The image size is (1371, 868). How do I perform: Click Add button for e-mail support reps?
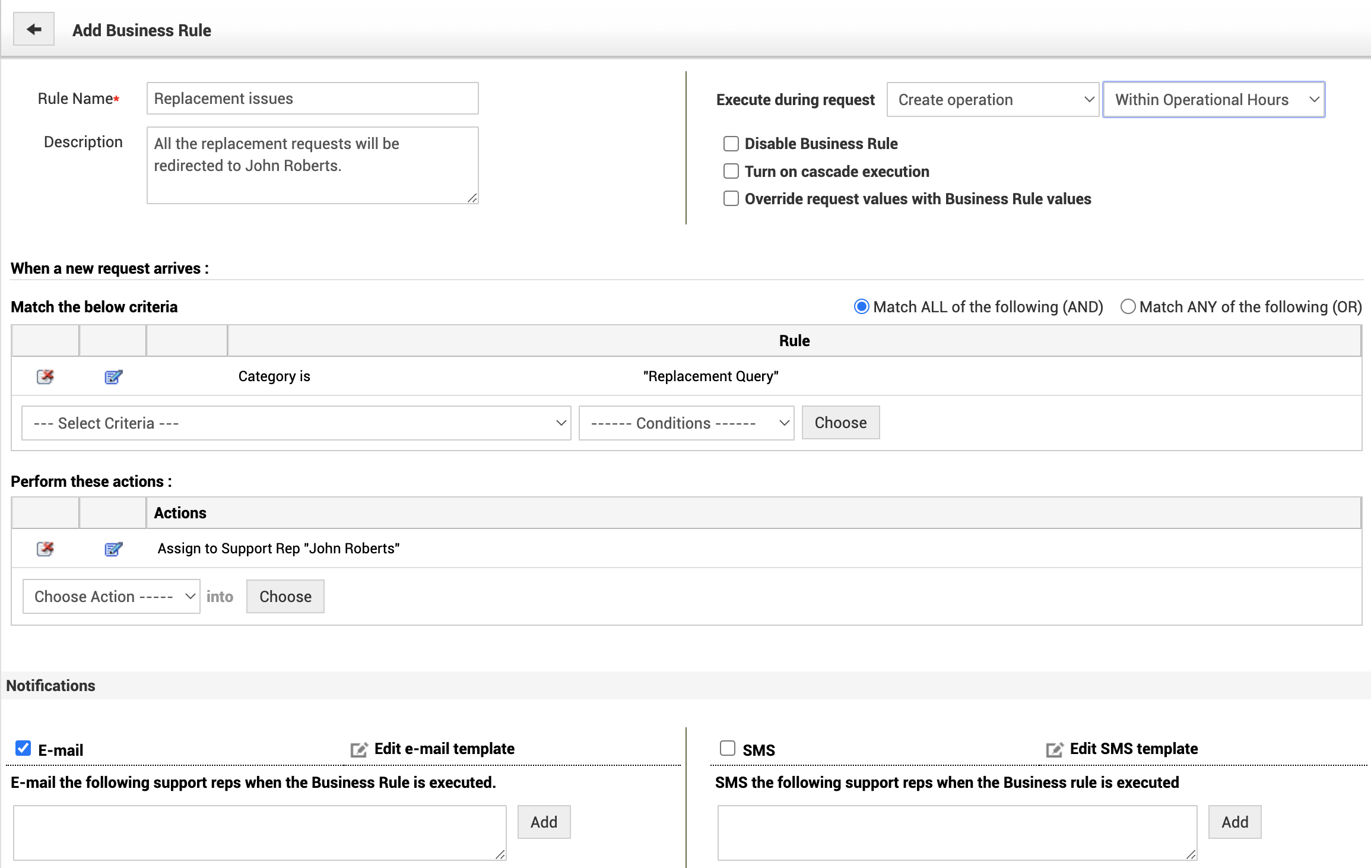coord(544,822)
